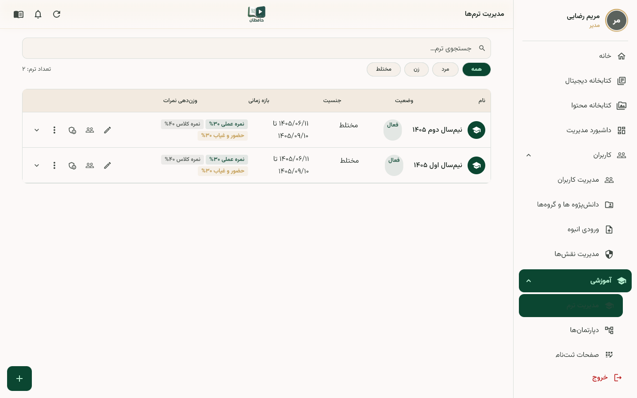Click shield-user icon for نیم‌سال دوم ۱۴۰۵
This screenshot has width=637, height=398.
pyautogui.click(x=72, y=130)
